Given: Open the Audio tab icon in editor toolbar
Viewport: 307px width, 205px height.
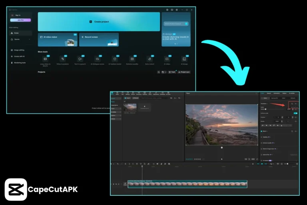Looking at the screenshot, I should click(x=117, y=93).
